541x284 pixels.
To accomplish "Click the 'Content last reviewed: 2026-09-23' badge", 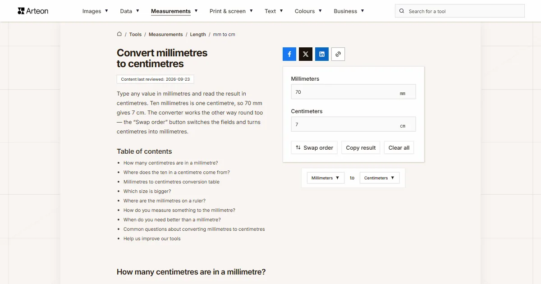I will (156, 79).
